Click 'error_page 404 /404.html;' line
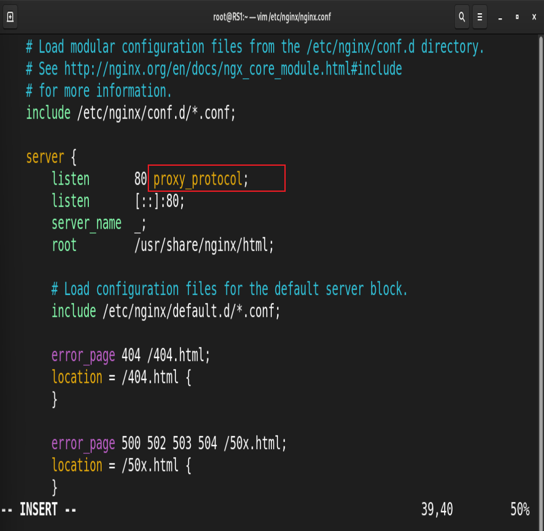Image resolution: width=544 pixels, height=531 pixels. click(x=131, y=355)
